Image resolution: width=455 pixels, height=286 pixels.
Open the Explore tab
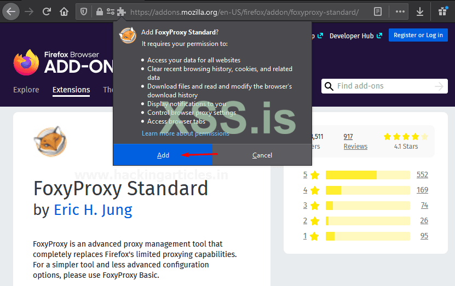(x=26, y=90)
